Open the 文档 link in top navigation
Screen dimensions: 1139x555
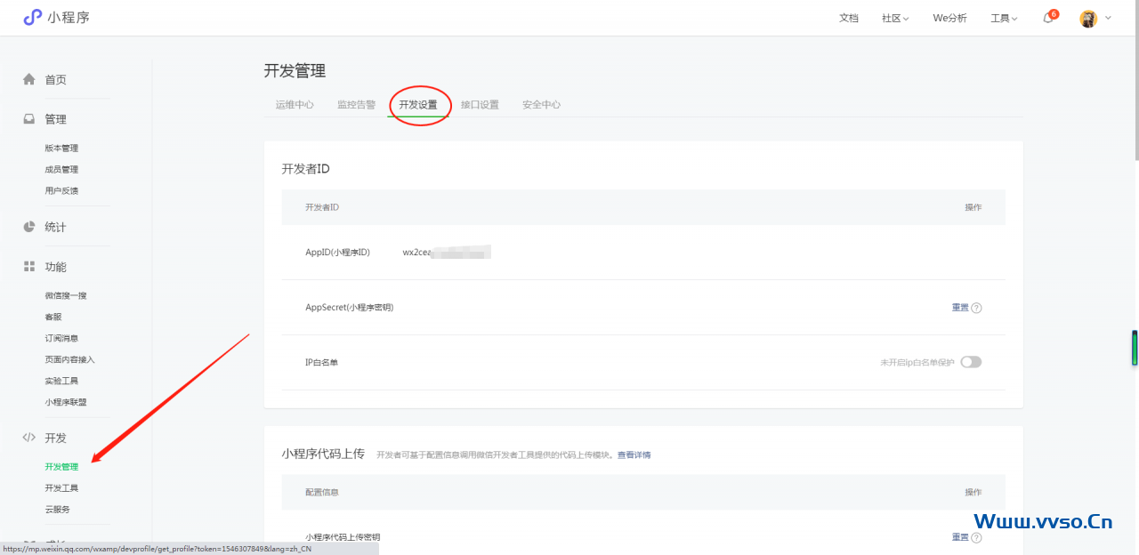(x=848, y=19)
